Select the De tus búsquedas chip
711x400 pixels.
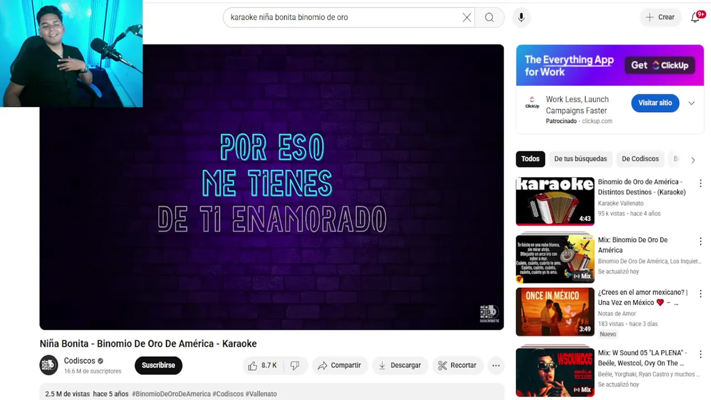(x=580, y=159)
